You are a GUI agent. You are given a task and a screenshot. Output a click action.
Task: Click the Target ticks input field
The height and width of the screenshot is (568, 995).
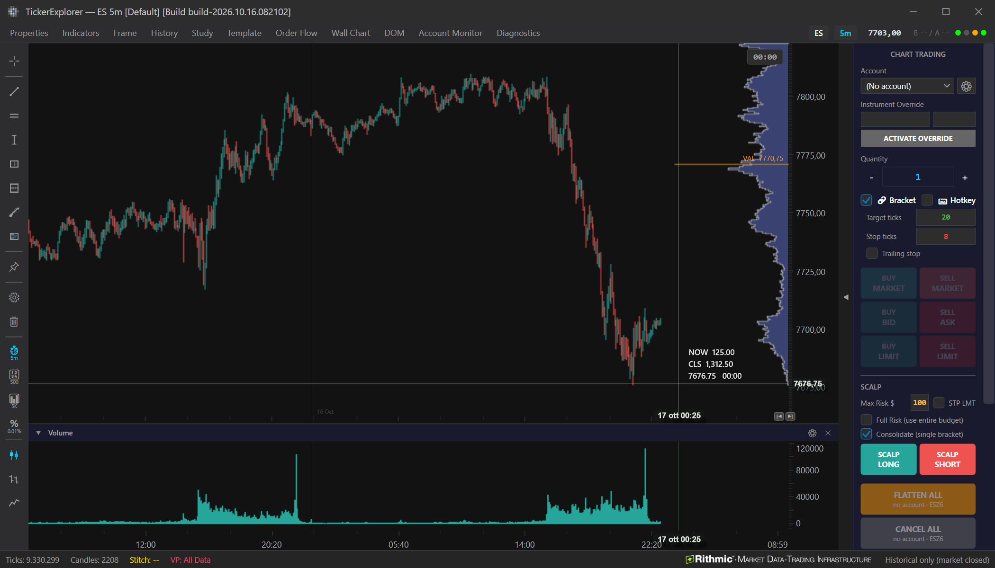tap(946, 217)
